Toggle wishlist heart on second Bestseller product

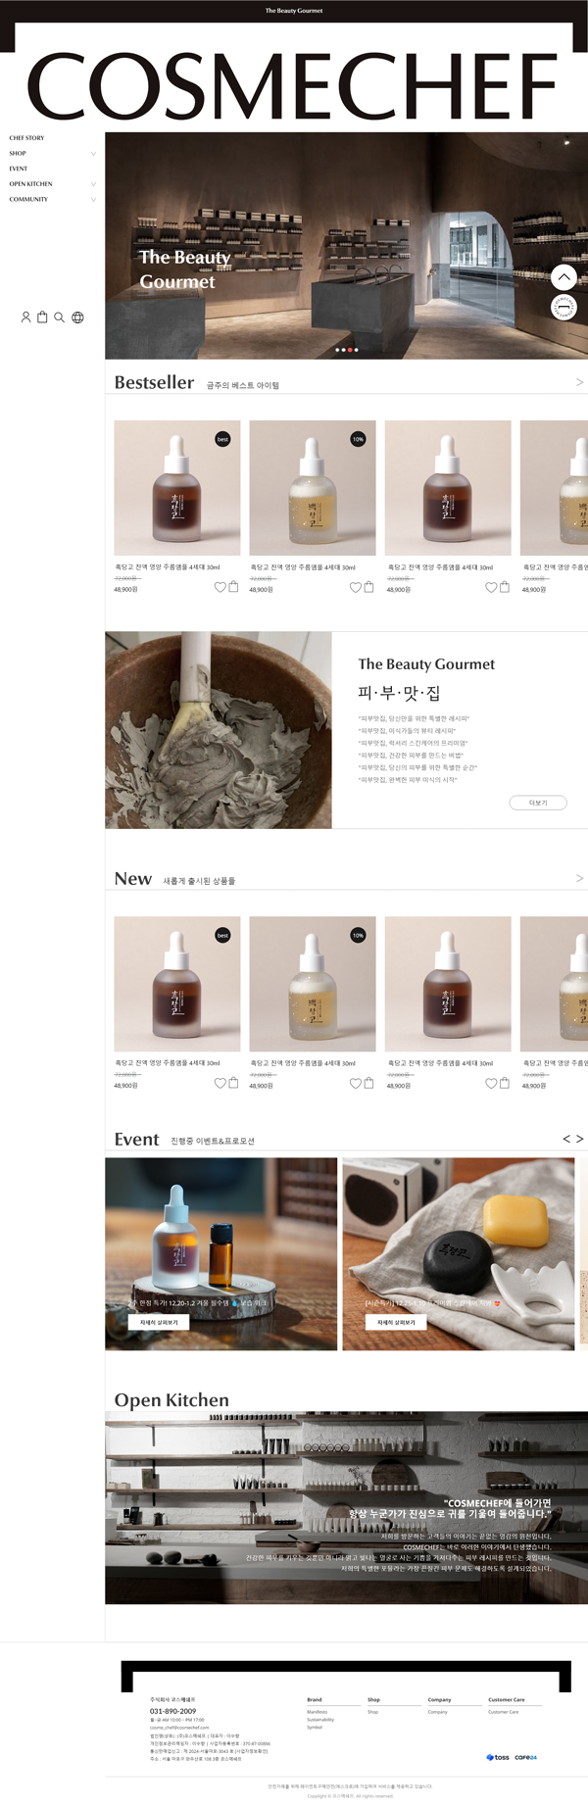click(355, 587)
